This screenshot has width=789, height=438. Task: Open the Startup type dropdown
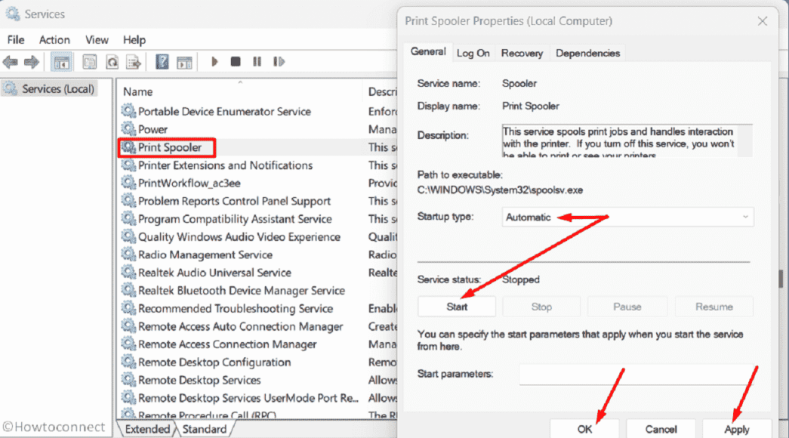point(627,217)
